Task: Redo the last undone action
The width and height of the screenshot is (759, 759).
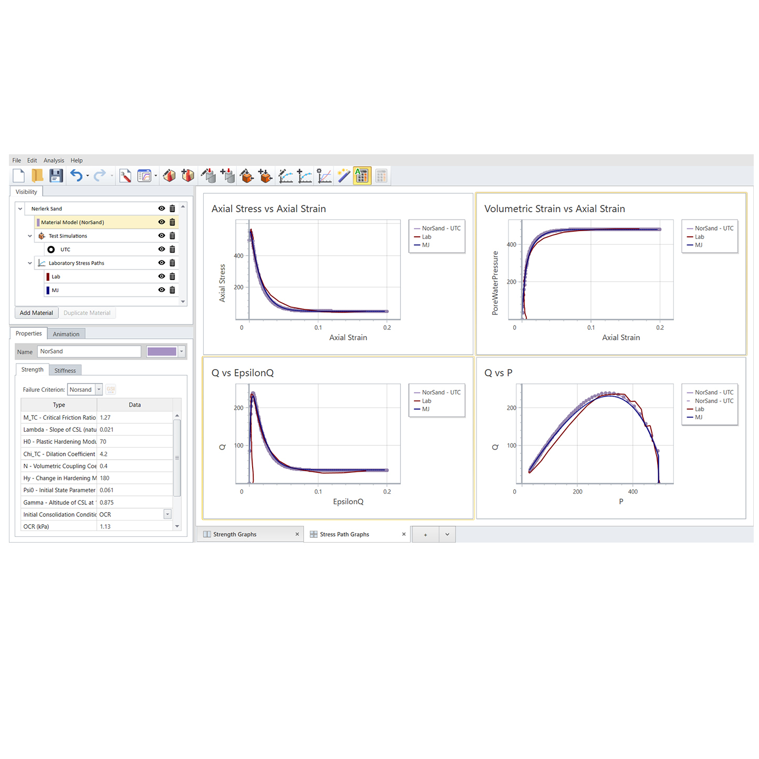Action: pyautogui.click(x=99, y=176)
